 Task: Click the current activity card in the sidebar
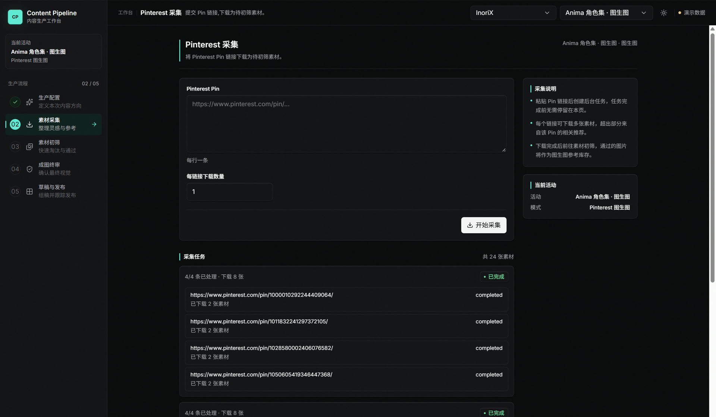pyautogui.click(x=54, y=51)
